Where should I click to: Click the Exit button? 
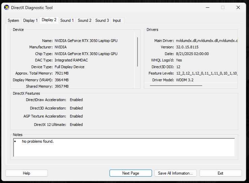pyautogui.click(x=220, y=173)
